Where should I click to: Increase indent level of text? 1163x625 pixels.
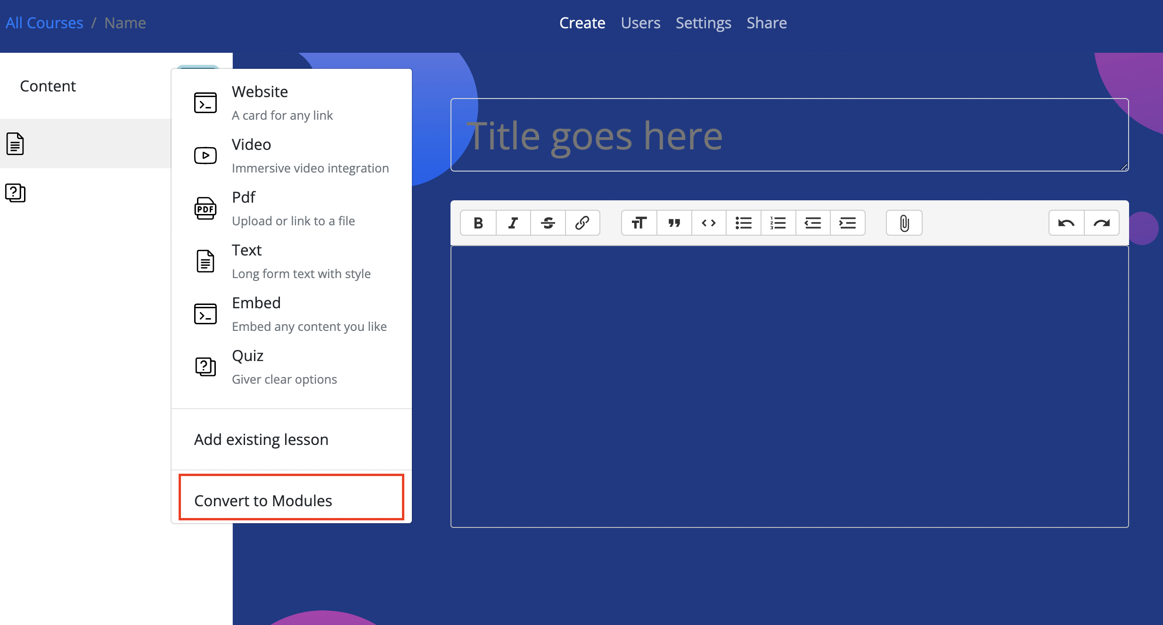pos(847,223)
